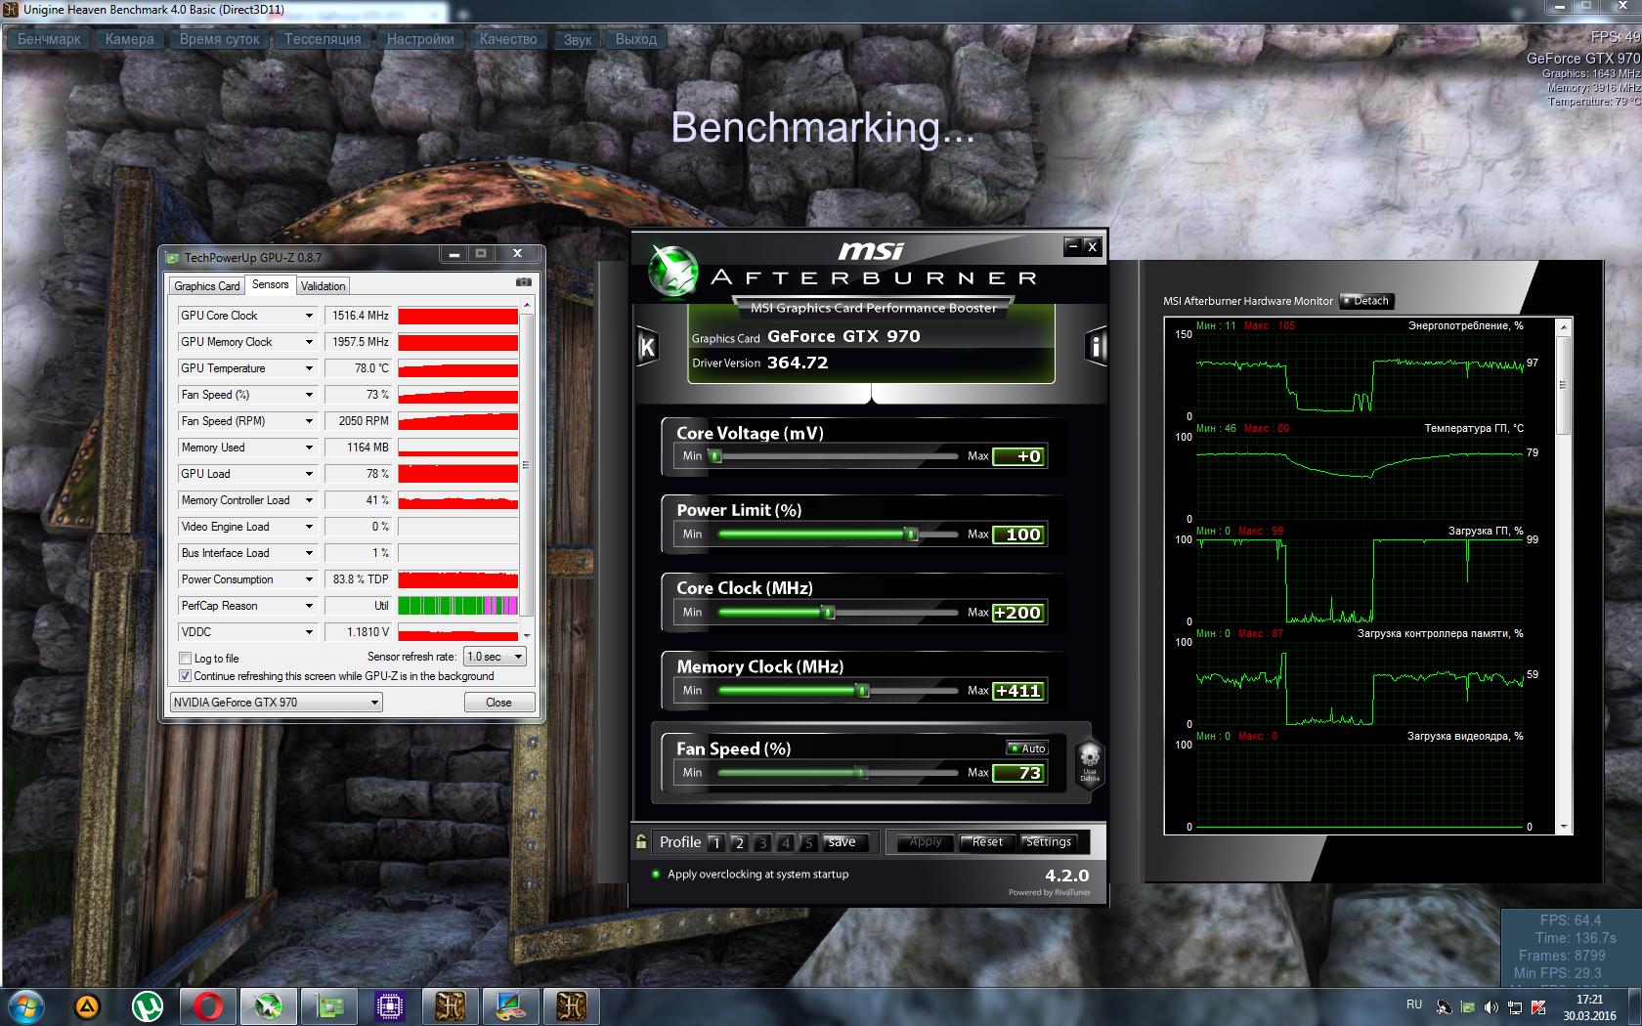The width and height of the screenshot is (1642, 1026).
Task: Expand the GPU Temperature sensor dropdown
Action: click(309, 368)
